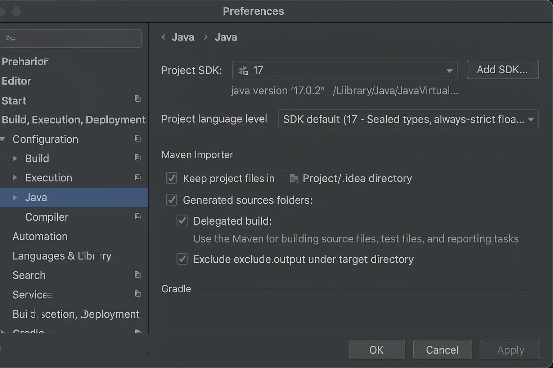Click the Gradle section heading
The height and width of the screenshot is (368, 553).
176,289
